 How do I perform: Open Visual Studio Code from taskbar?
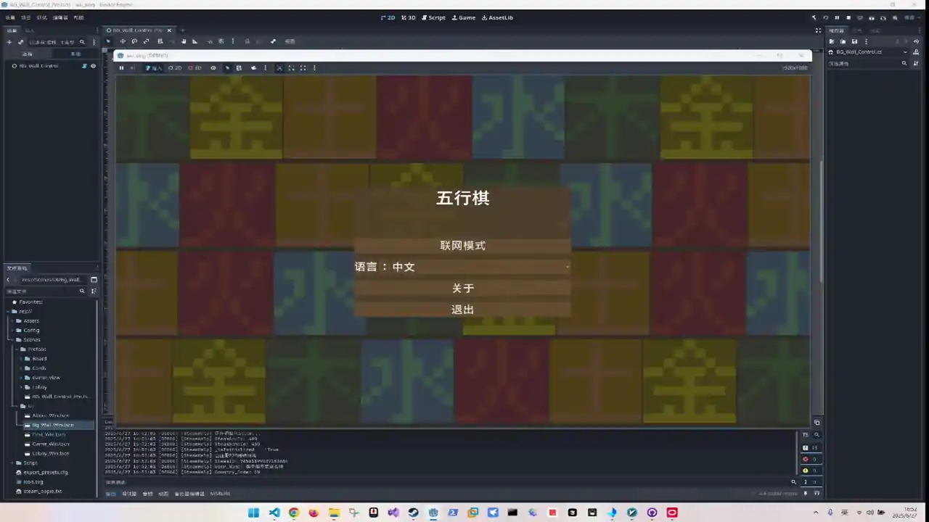pyautogui.click(x=274, y=513)
